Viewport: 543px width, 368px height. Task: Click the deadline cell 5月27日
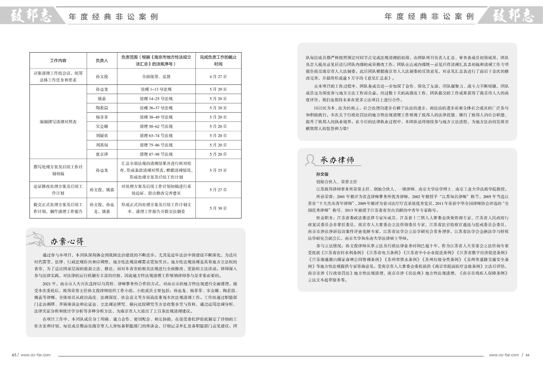(x=218, y=190)
